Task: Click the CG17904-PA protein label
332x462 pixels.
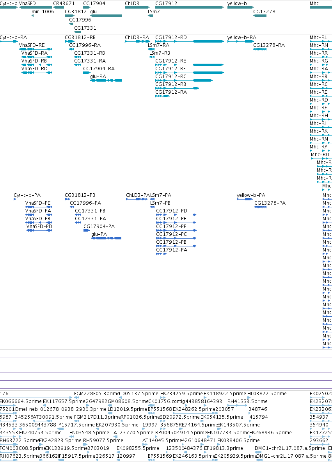Action: click(x=99, y=226)
